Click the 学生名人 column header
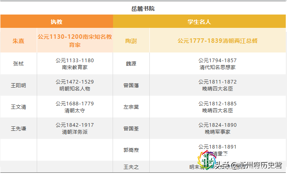 pos(199,21)
